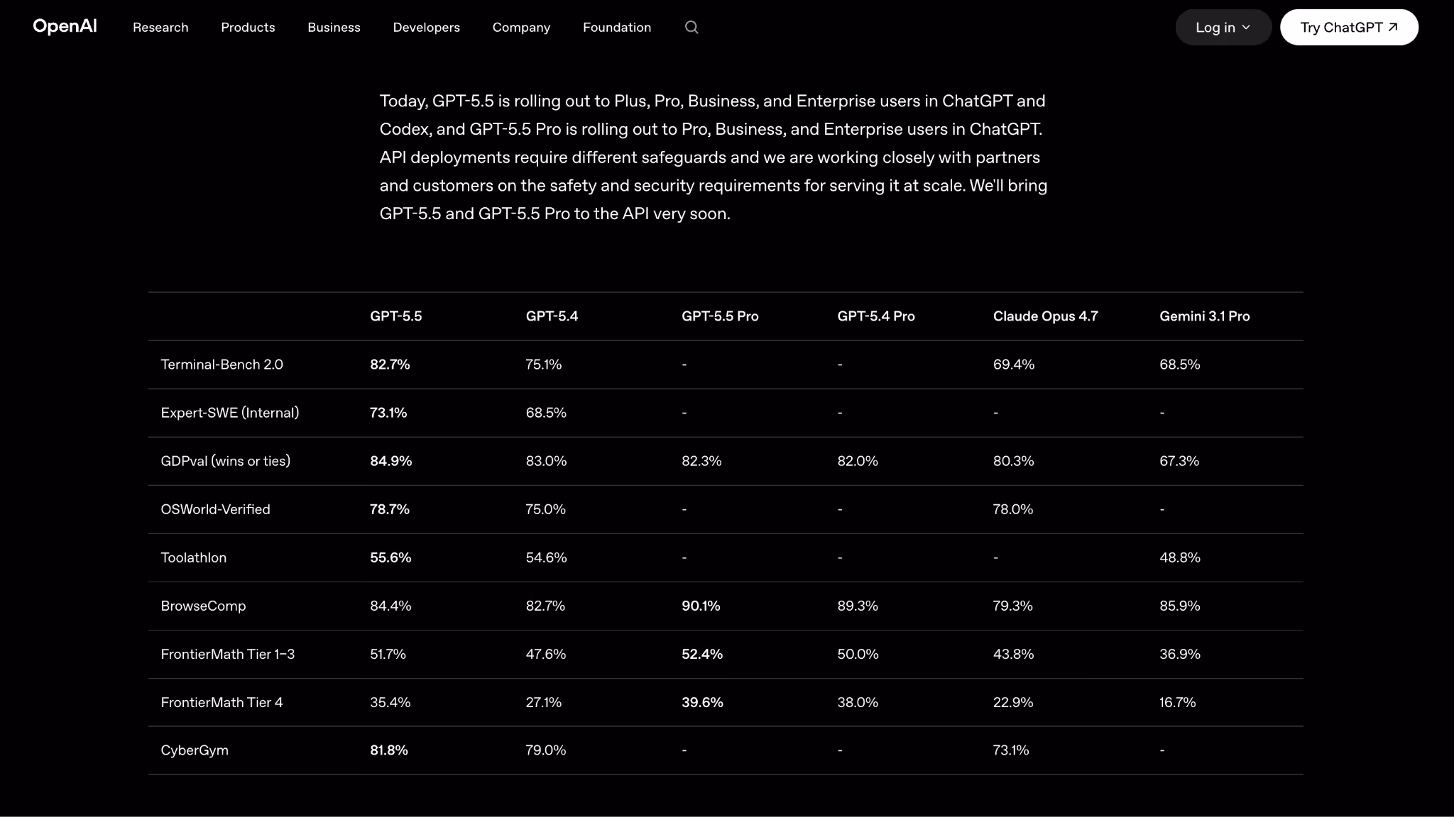The width and height of the screenshot is (1454, 817).
Task: Open the search magnifier icon
Action: (692, 27)
